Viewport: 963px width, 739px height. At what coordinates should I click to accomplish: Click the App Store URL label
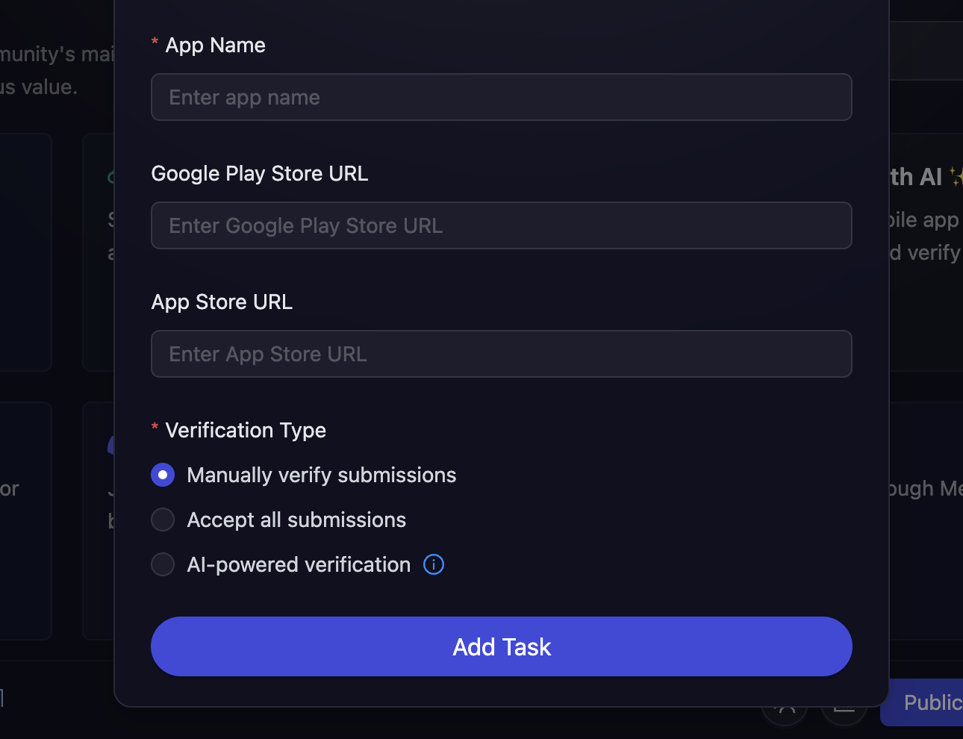pyautogui.click(x=222, y=302)
